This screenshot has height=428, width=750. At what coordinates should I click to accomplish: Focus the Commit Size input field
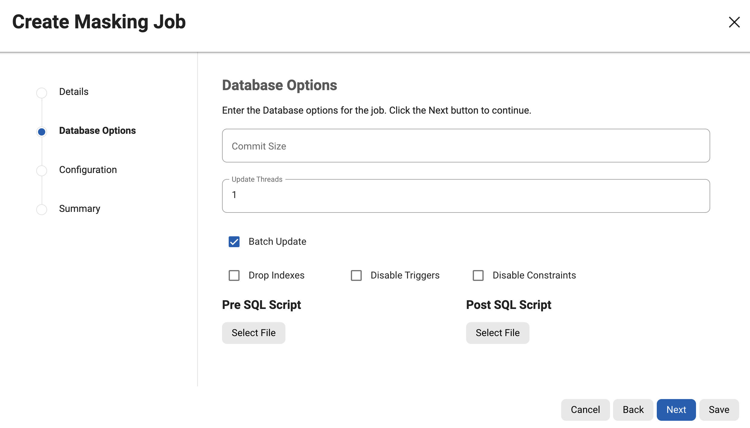[466, 146]
